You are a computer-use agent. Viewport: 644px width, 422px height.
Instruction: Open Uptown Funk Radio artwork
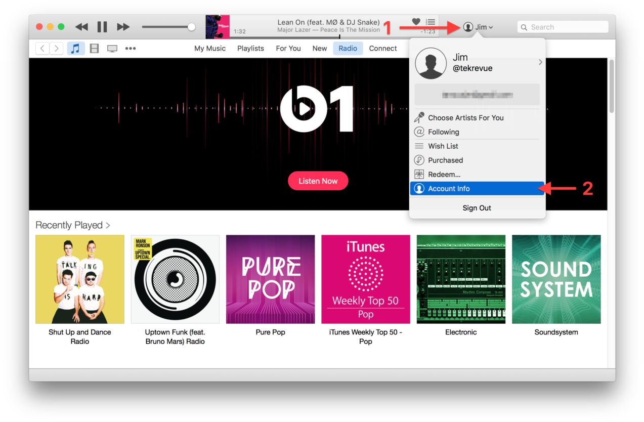[175, 279]
